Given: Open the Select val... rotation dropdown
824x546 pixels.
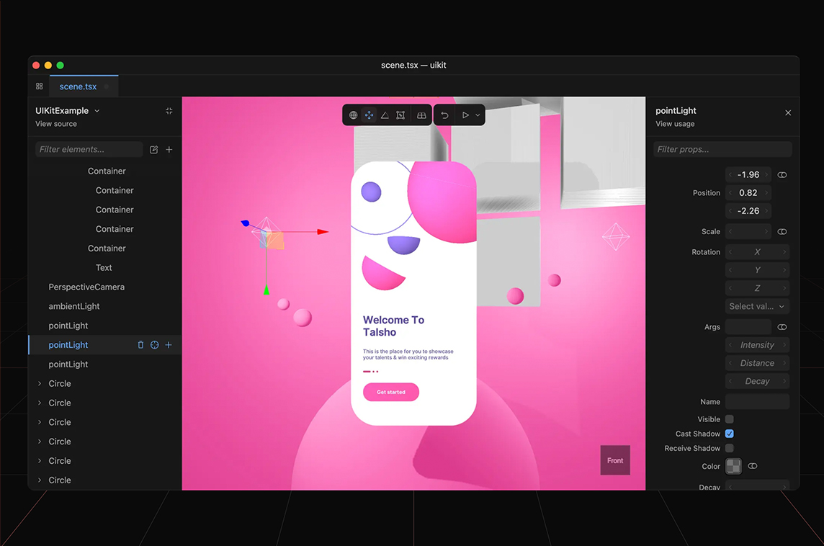Looking at the screenshot, I should [757, 306].
